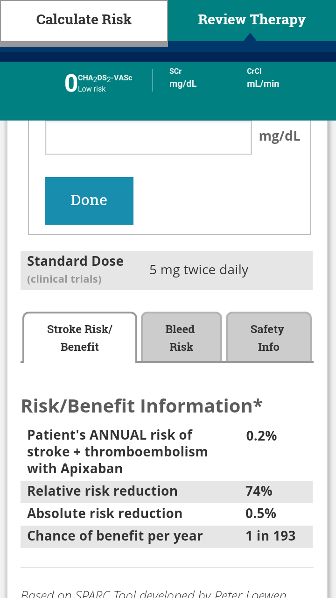Tap the Relative risk reduction row
The image size is (336, 598).
(x=167, y=491)
